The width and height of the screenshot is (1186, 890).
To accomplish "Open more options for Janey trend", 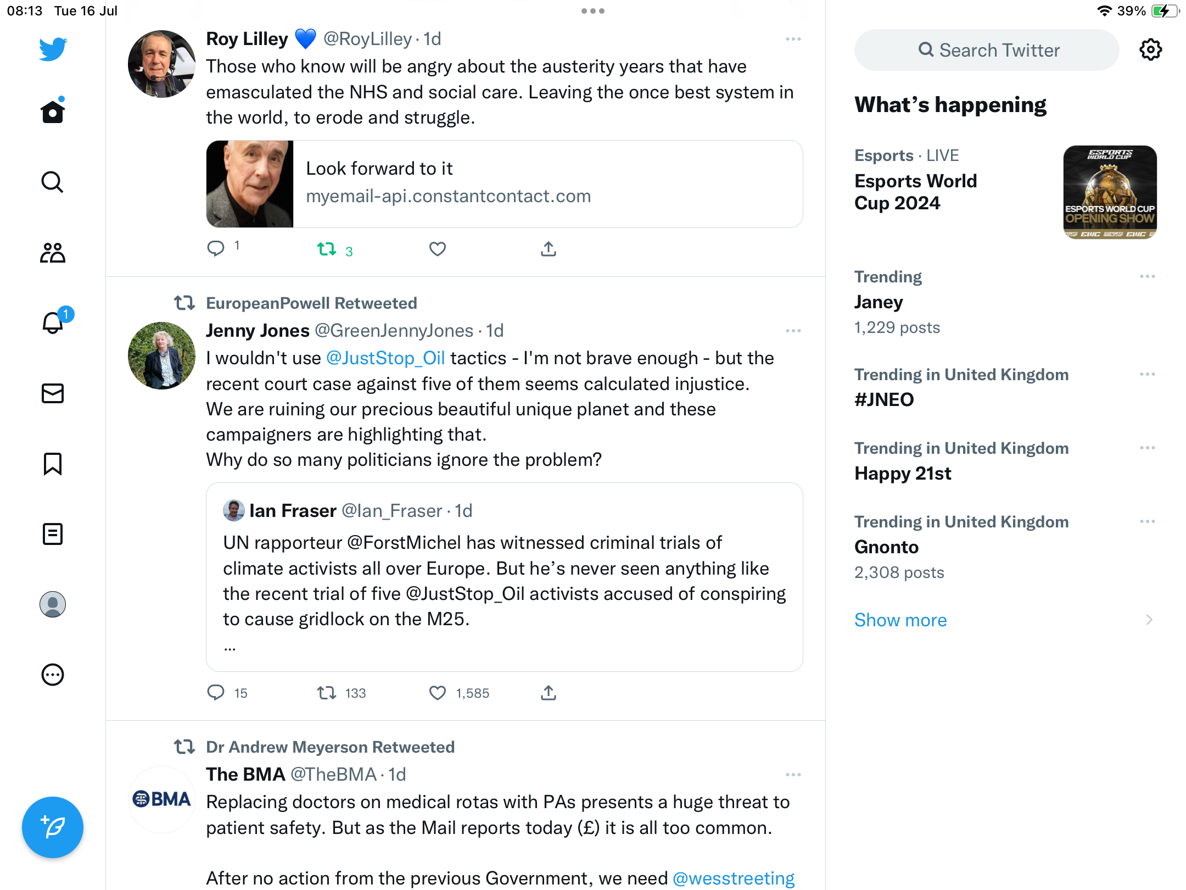I will (x=1148, y=276).
